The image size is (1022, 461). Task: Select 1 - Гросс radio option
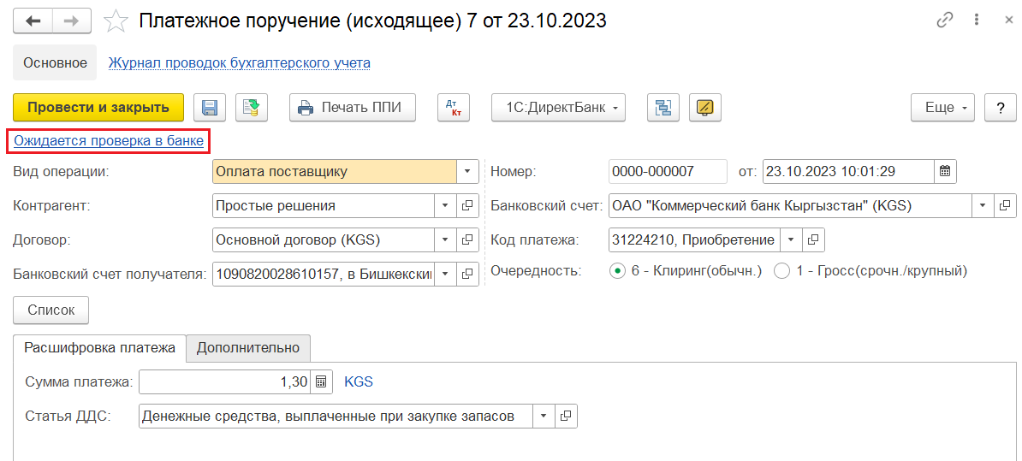coord(781,271)
